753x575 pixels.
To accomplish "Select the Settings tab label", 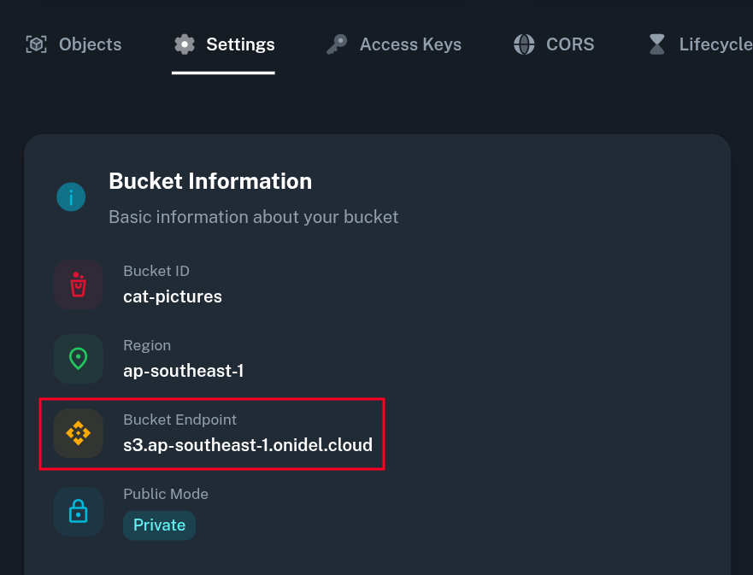I will pos(240,44).
